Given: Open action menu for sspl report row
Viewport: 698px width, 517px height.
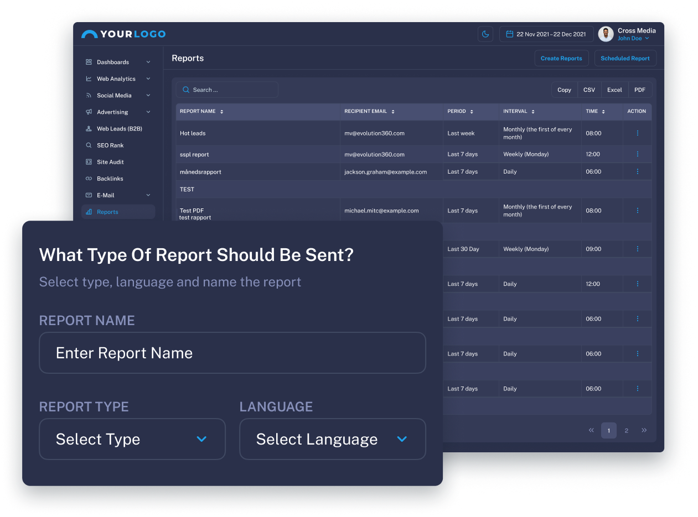Looking at the screenshot, I should (x=637, y=154).
